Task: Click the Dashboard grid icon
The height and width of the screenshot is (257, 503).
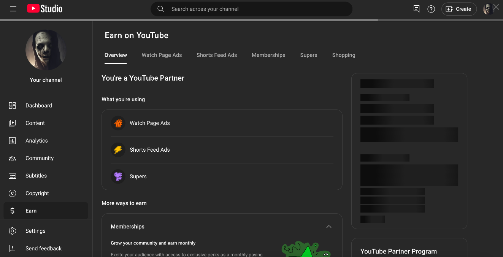Action: tap(12, 106)
